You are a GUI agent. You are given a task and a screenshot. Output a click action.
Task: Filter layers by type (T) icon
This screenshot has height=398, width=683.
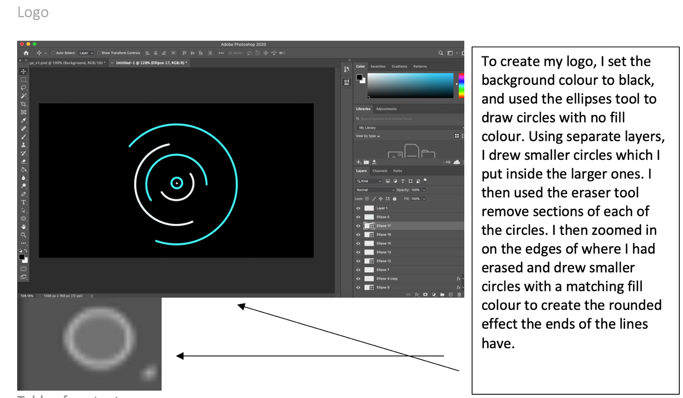click(x=403, y=181)
